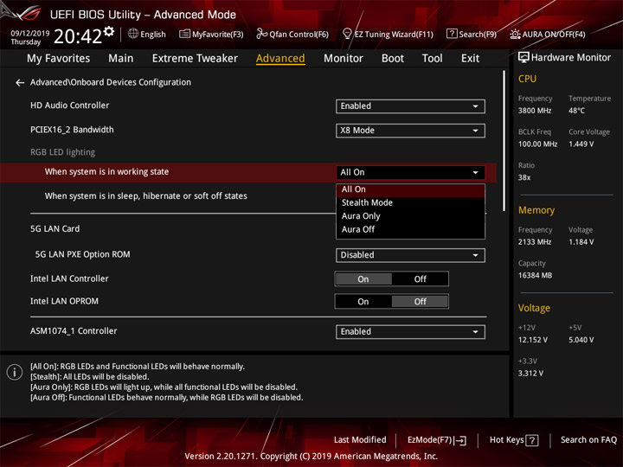Click the Hot Keys question mark icon
This screenshot has height=467, width=623.
click(x=531, y=440)
